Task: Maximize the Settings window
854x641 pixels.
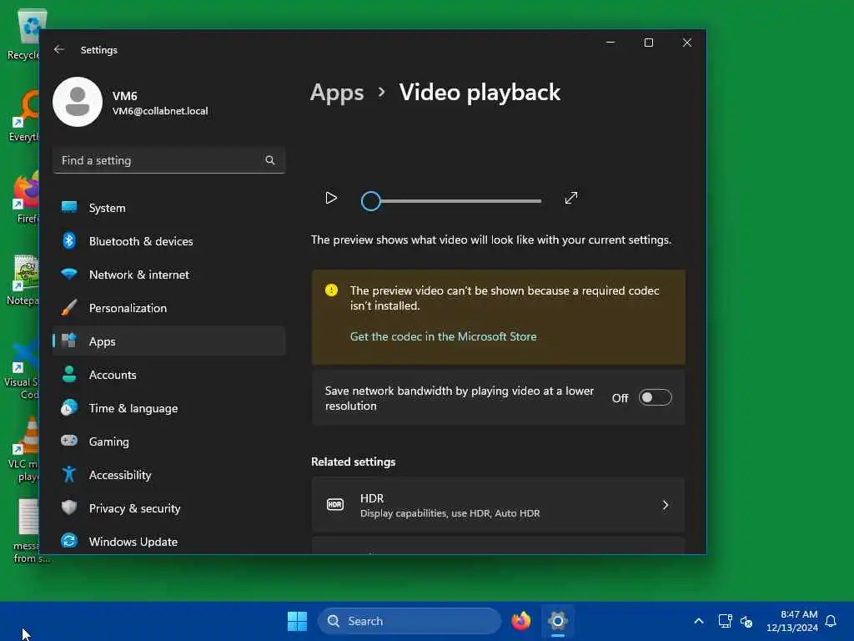Action: tap(649, 43)
